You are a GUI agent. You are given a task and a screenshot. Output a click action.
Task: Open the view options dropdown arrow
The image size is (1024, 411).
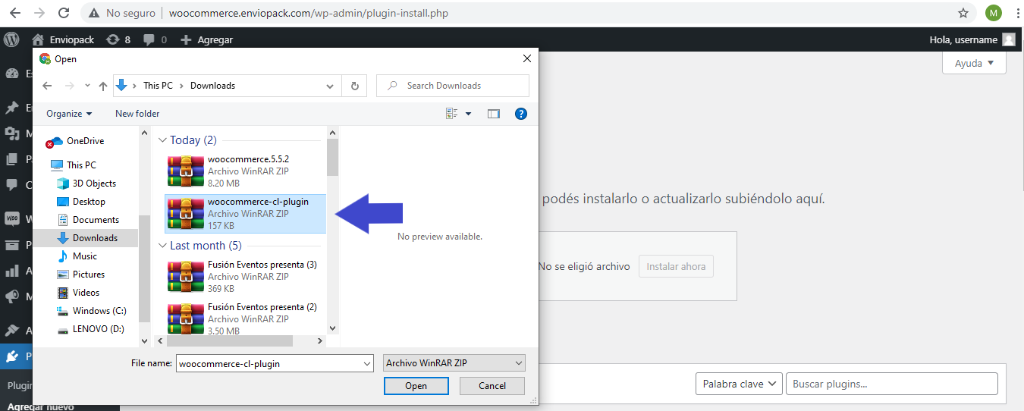click(468, 114)
